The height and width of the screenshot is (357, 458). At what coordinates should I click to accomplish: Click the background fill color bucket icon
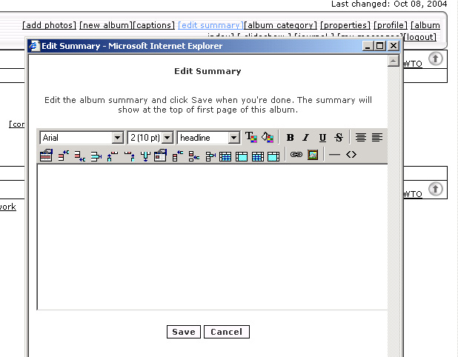[x=268, y=138]
